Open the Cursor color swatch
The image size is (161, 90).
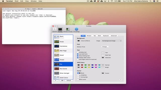point(103,73)
